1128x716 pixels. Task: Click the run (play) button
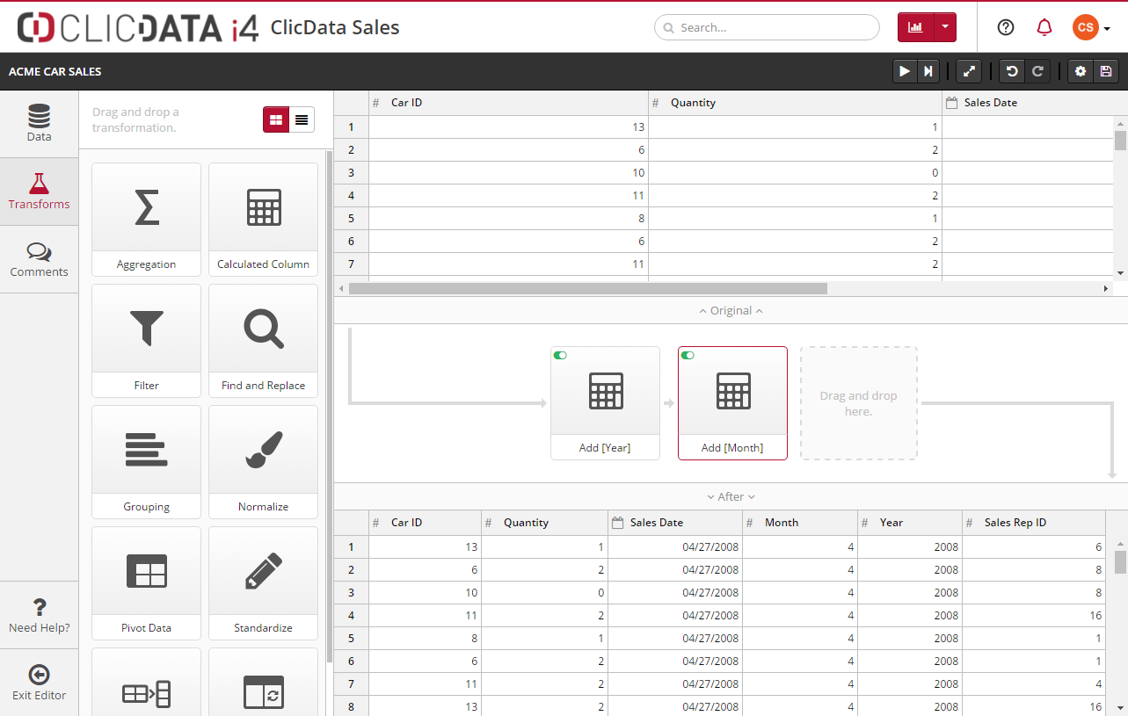(x=904, y=72)
